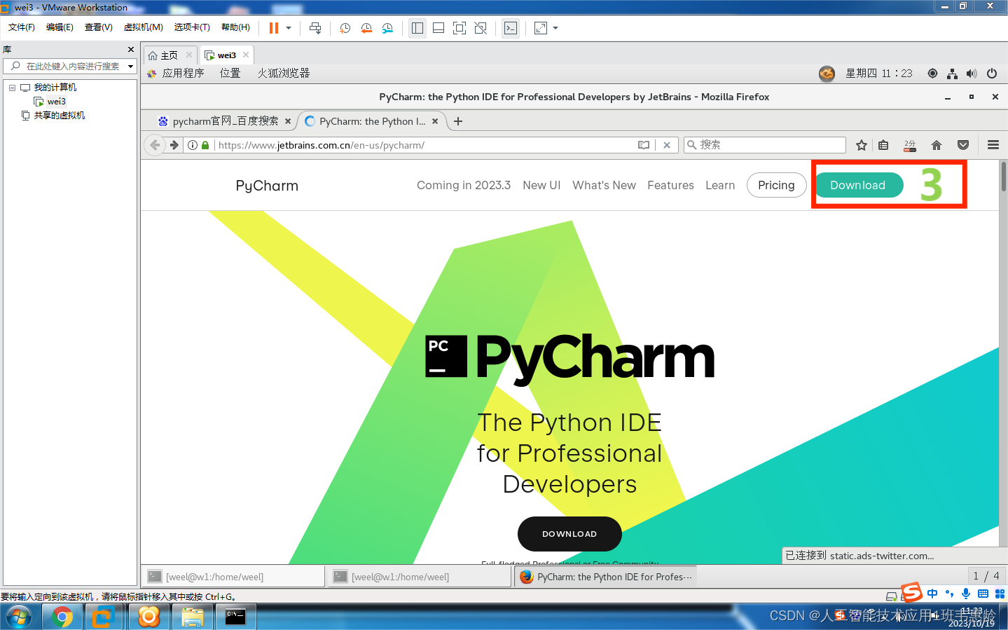Toggle the thumbnail bar view
Image resolution: width=1008 pixels, height=630 pixels.
coord(439,28)
